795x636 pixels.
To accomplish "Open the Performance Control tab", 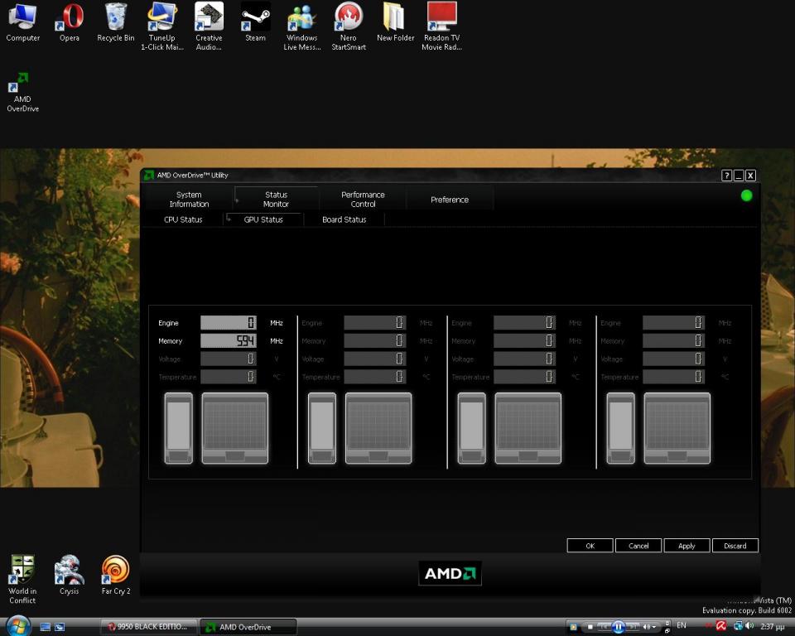I will [x=363, y=200].
